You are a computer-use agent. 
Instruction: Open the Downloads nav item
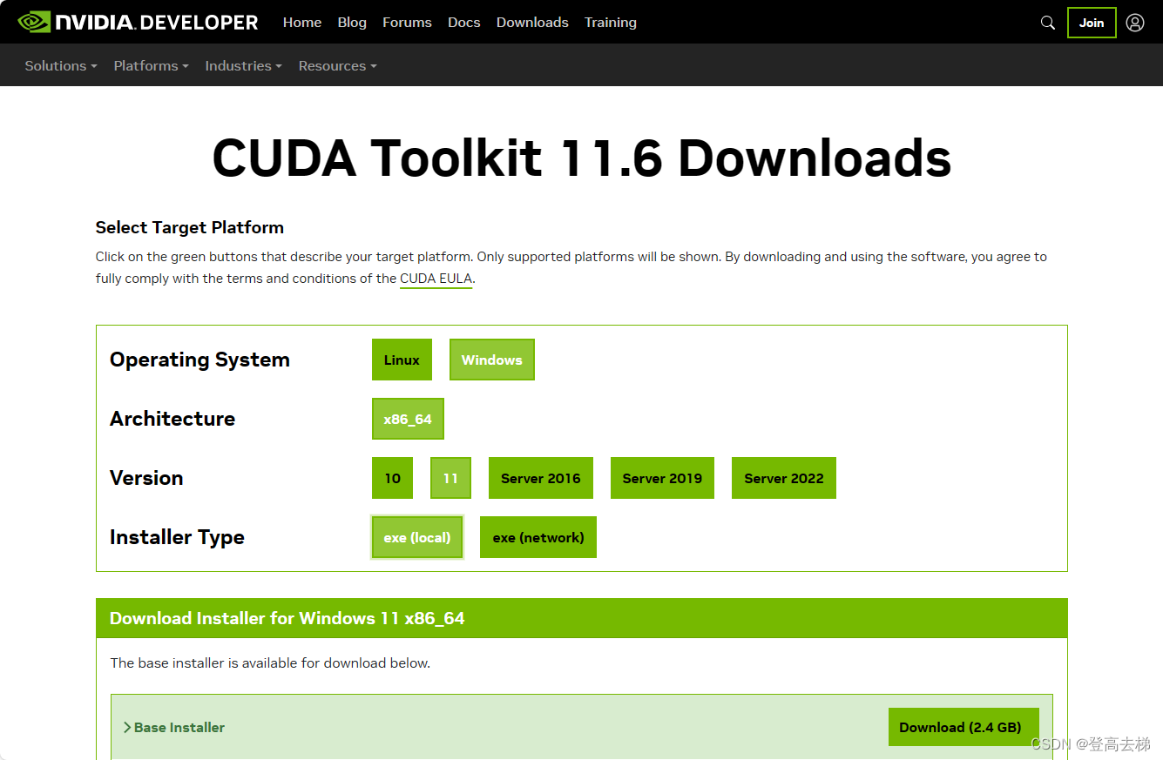point(532,23)
